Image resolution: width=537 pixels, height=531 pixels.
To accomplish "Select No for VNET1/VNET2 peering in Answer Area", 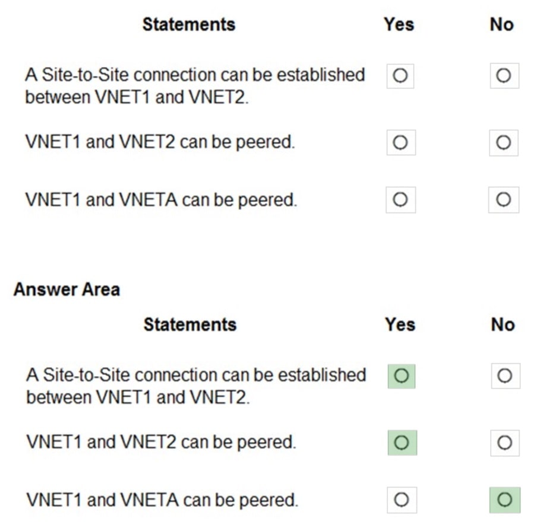I will [505, 443].
